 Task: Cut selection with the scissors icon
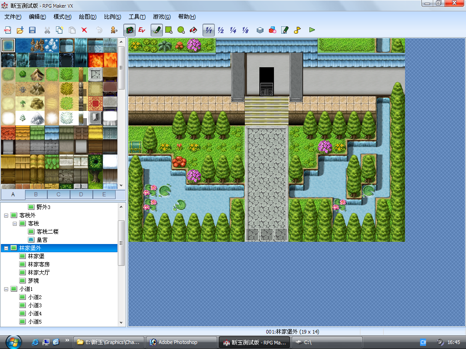[47, 30]
